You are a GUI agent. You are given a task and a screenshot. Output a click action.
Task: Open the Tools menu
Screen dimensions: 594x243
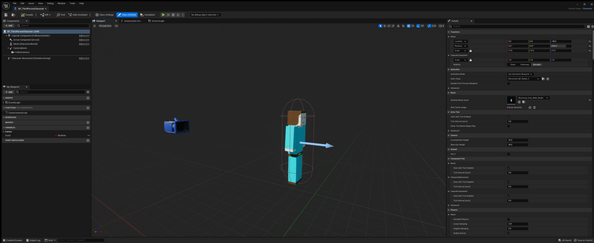coord(72,3)
